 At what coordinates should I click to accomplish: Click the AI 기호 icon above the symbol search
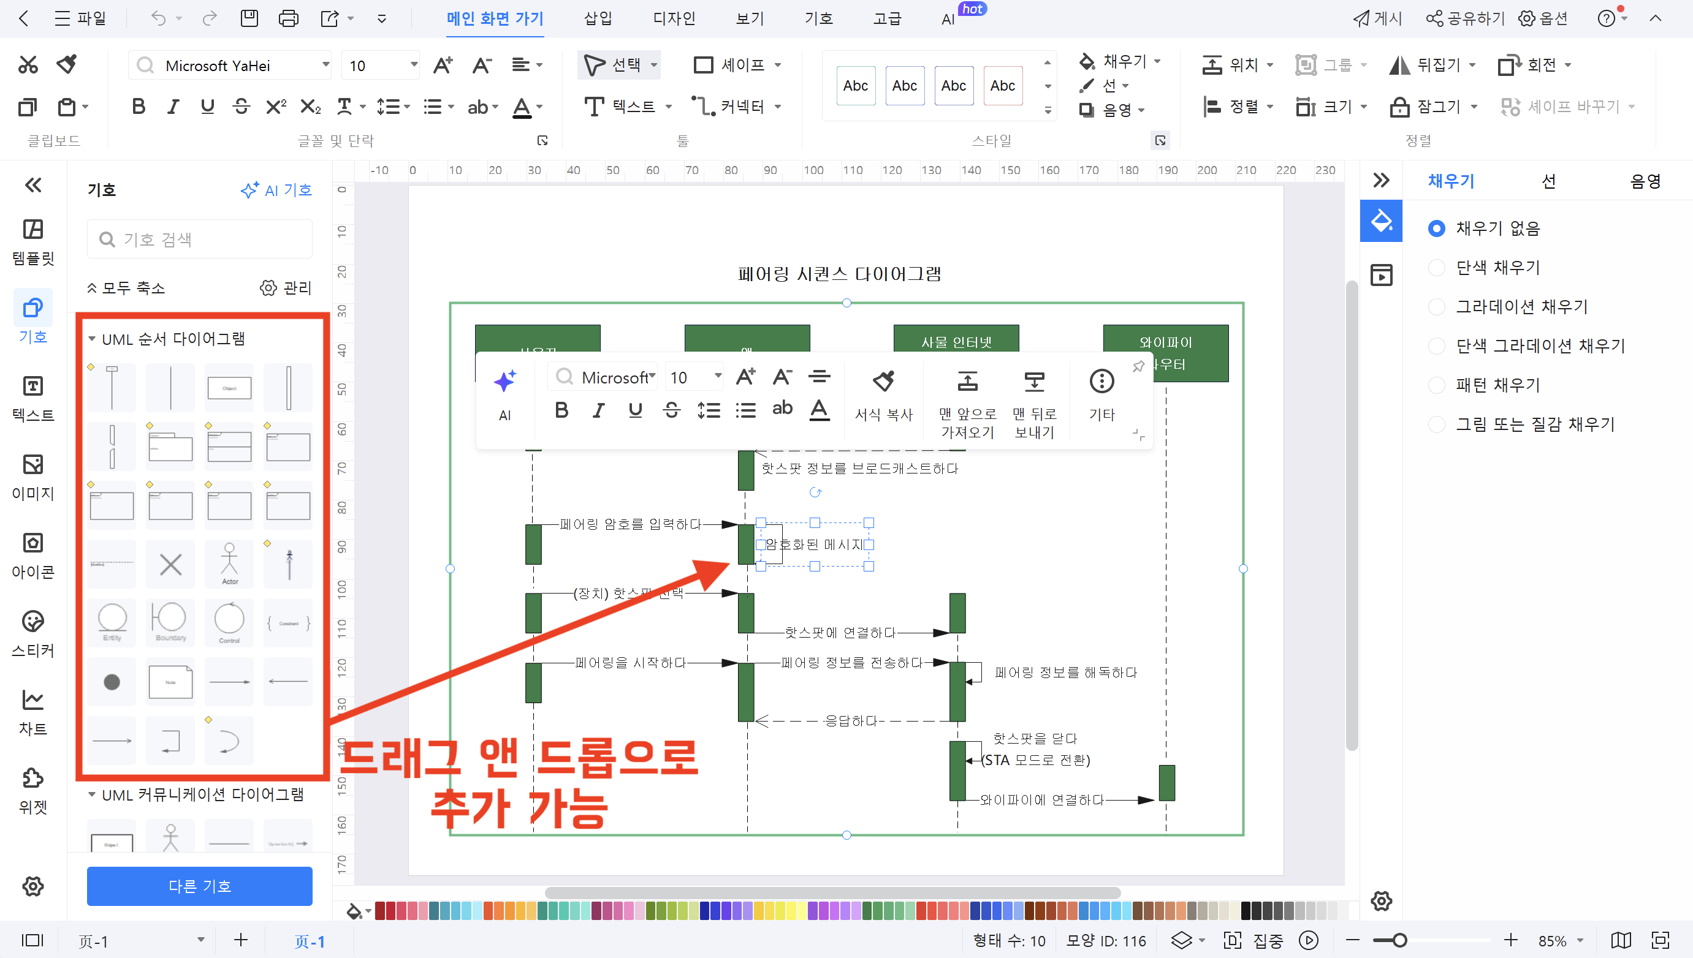click(276, 189)
